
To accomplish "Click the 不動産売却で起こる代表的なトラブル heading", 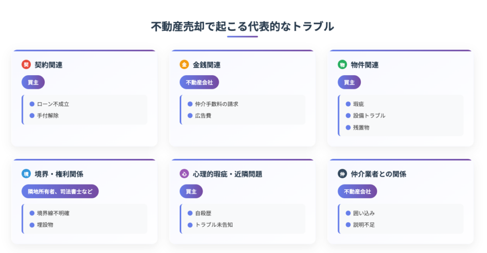I will [x=242, y=26].
